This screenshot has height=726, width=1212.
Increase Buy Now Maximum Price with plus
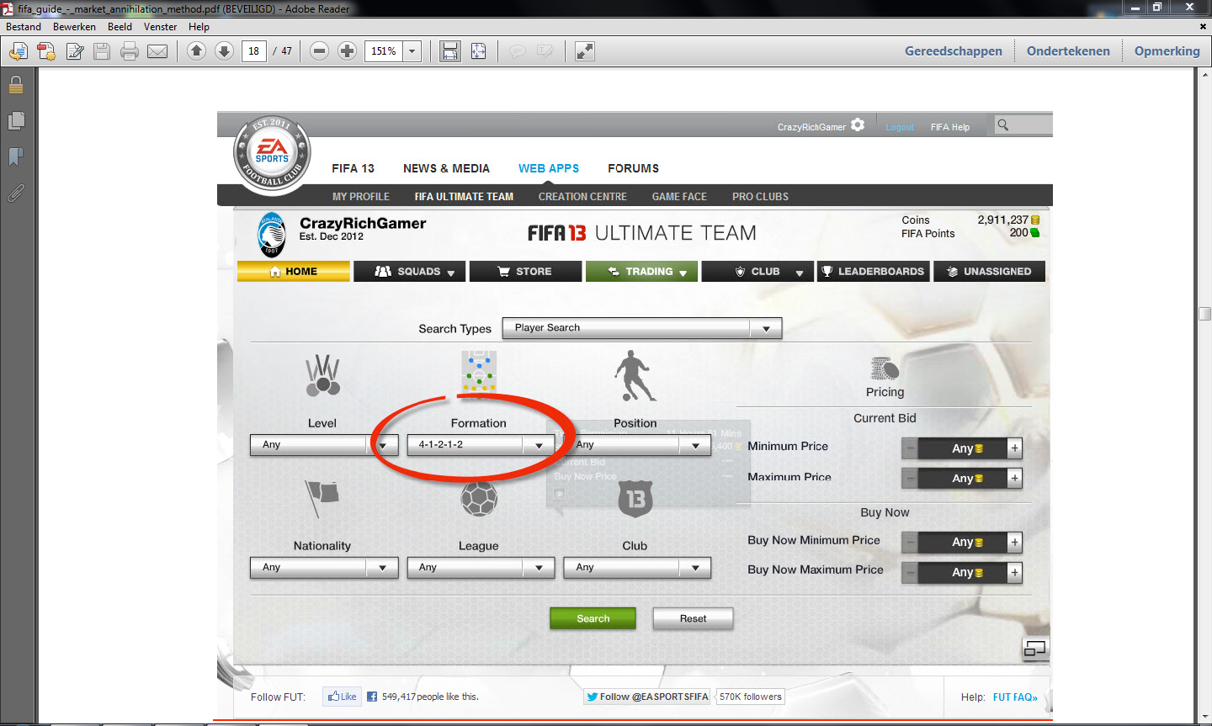point(1014,573)
